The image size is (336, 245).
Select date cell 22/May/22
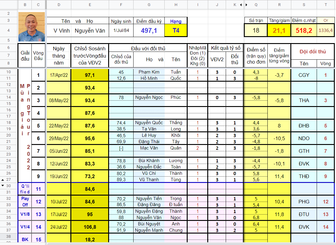(59, 126)
